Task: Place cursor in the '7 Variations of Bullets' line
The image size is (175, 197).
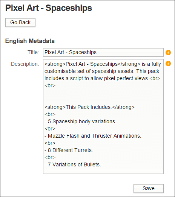Action: 73,164
